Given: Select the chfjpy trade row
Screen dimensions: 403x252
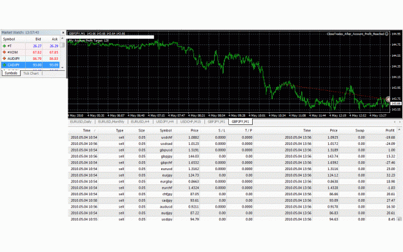Looking at the screenshot, I should (232, 194).
